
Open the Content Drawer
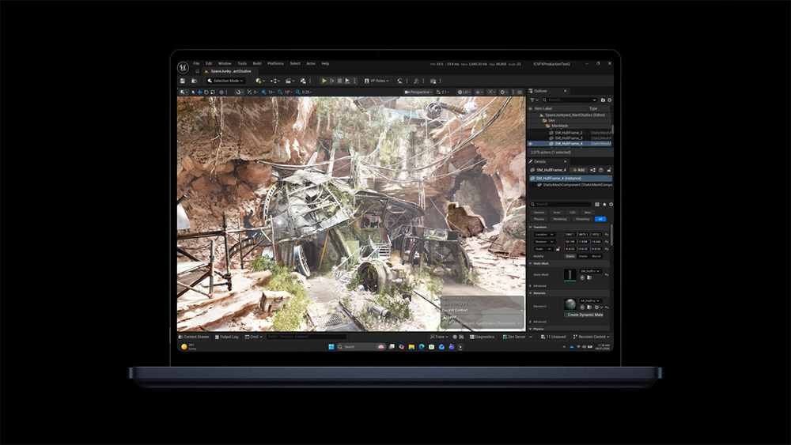[194, 337]
